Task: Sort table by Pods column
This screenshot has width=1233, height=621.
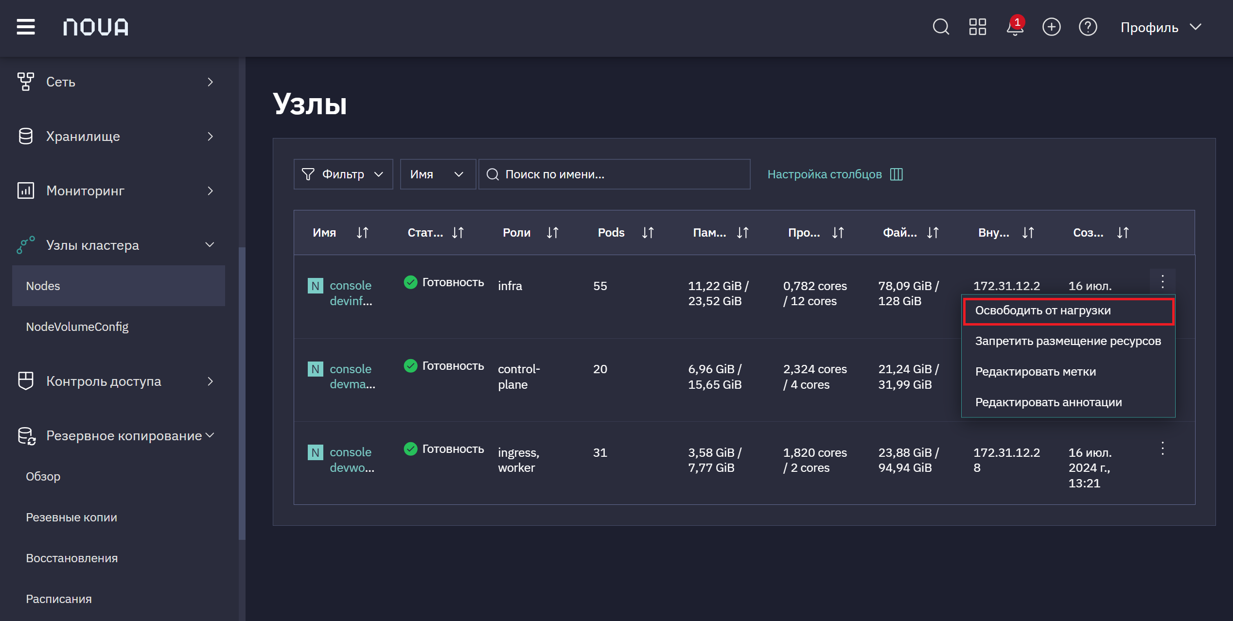Action: 648,233
